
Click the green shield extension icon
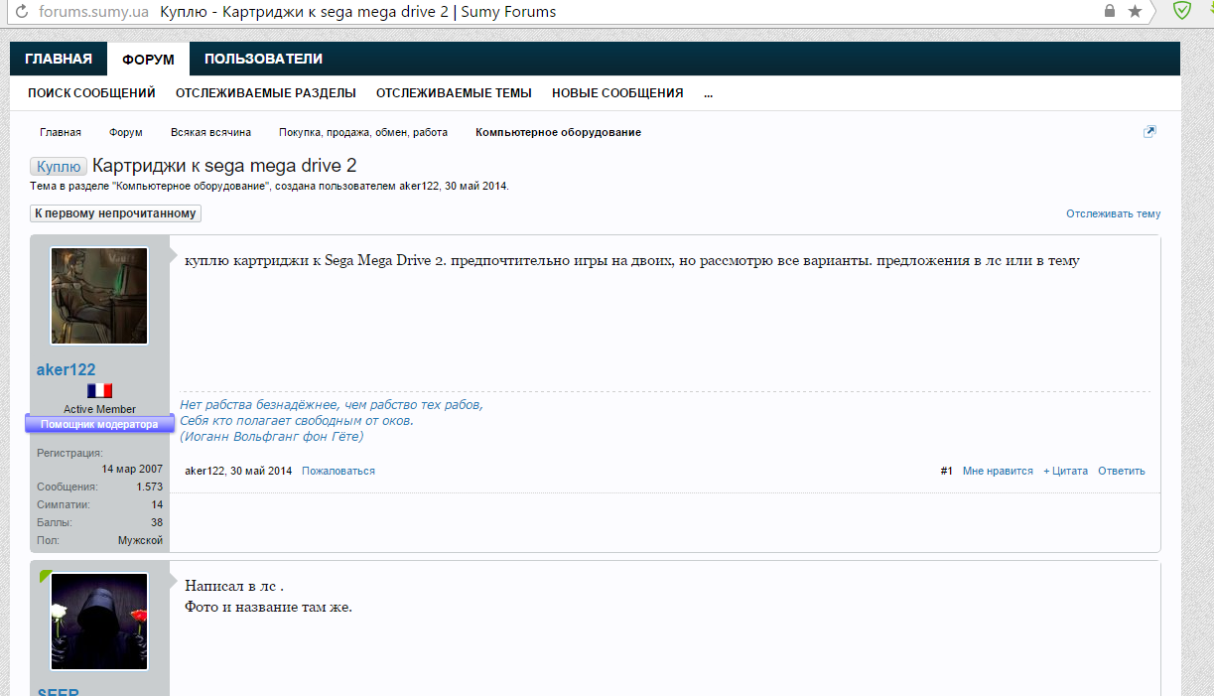(x=1181, y=11)
